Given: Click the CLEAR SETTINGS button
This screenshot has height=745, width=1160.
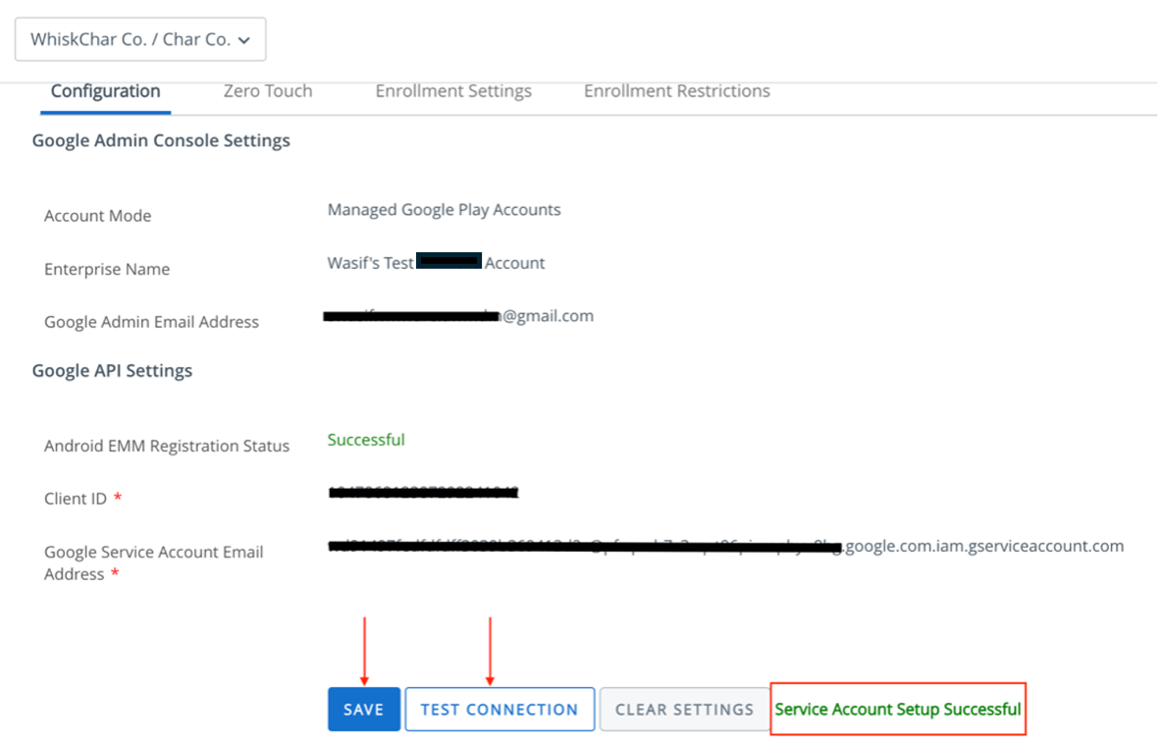Looking at the screenshot, I should pos(684,709).
